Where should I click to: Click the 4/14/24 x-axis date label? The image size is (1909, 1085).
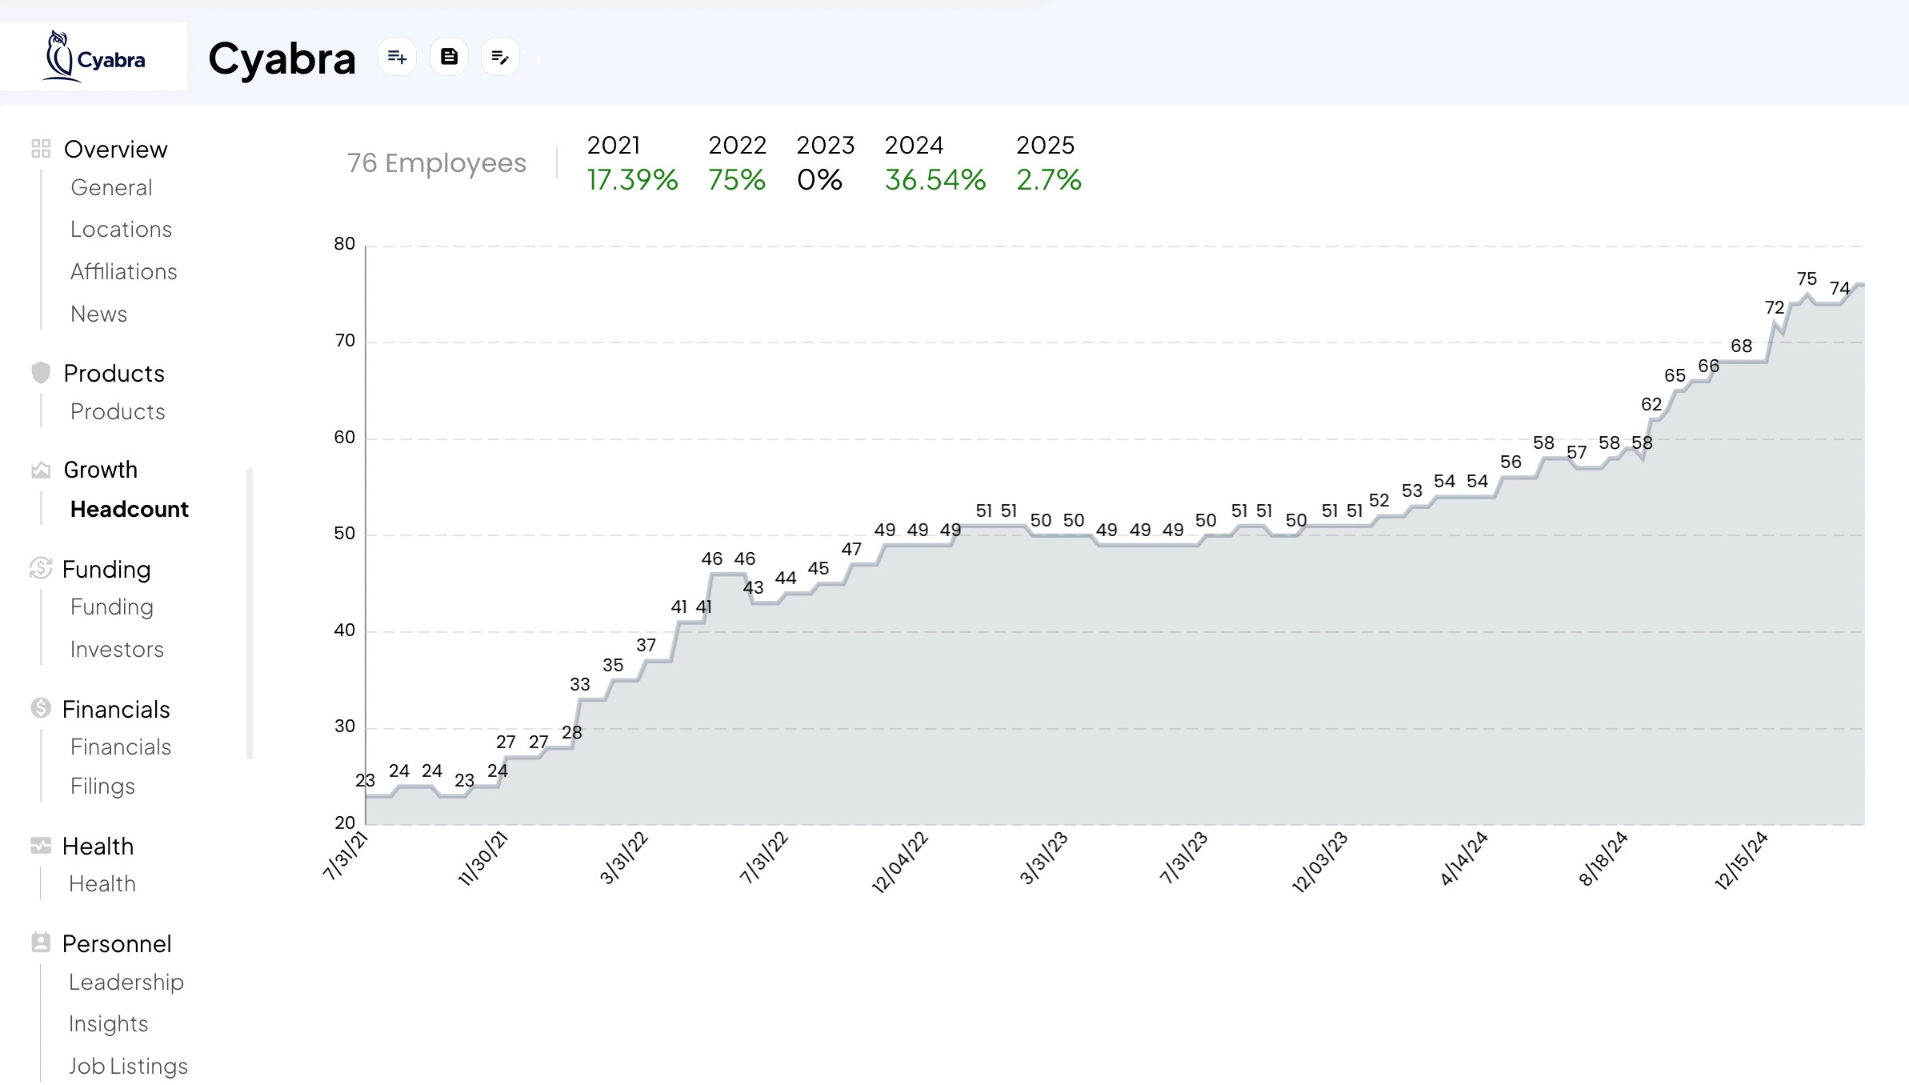[1463, 858]
